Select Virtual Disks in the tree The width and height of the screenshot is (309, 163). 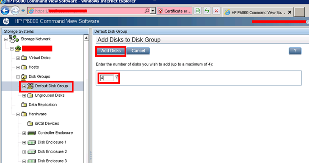39,58
